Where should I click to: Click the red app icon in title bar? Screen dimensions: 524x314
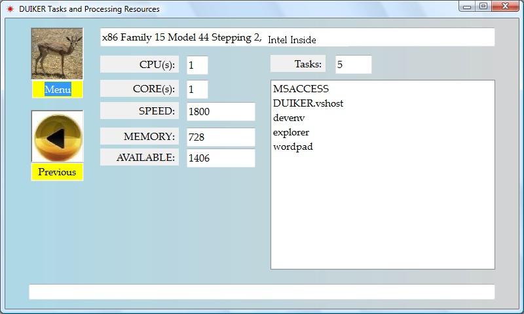coord(10,9)
